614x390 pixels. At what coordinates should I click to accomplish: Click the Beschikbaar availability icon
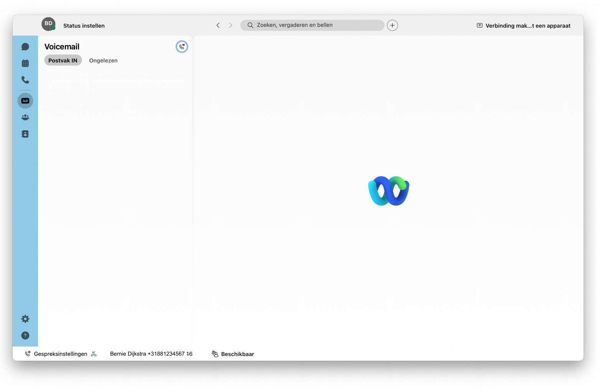(215, 354)
